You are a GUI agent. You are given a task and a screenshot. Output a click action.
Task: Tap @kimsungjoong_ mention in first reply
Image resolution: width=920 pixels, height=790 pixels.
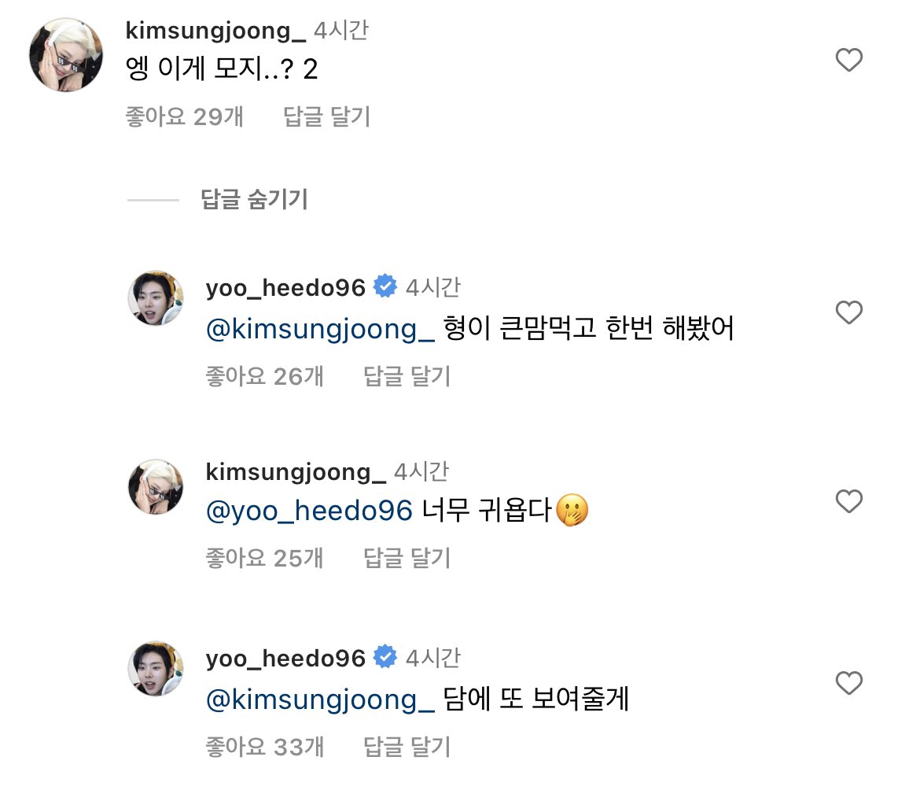pos(320,329)
